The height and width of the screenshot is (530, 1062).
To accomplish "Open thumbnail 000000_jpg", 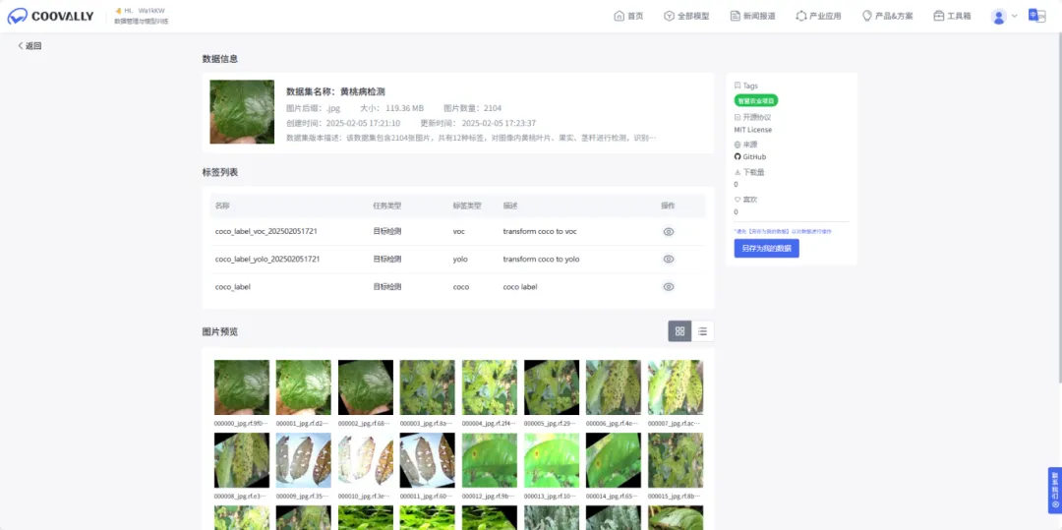I will (242, 387).
